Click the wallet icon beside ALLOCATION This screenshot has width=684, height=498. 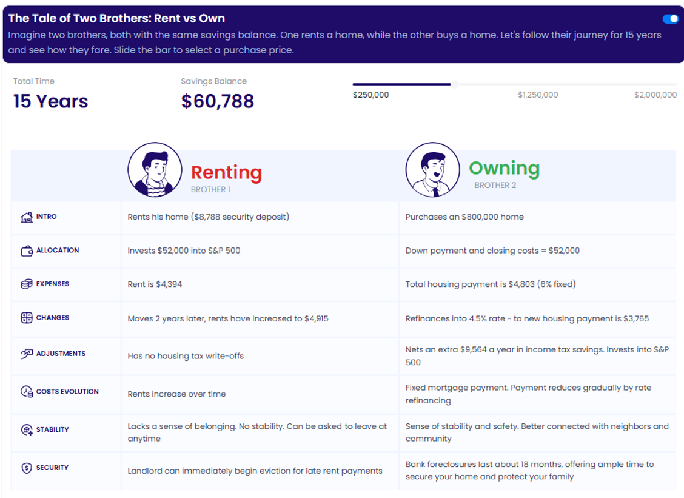click(x=26, y=251)
